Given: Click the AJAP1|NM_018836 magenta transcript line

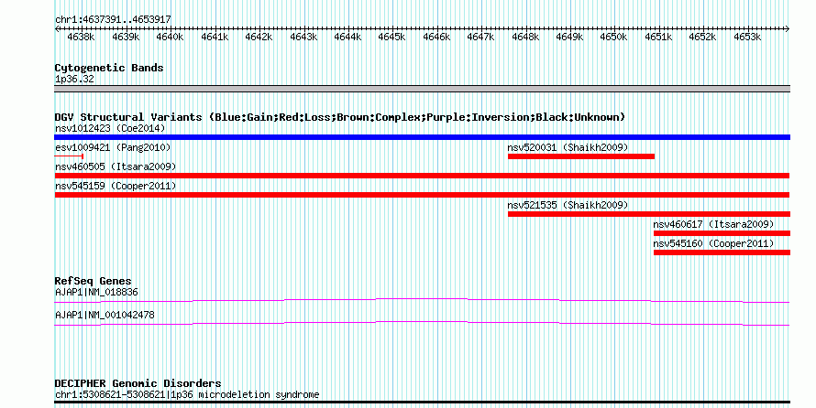Looking at the screenshot, I should point(422,301).
